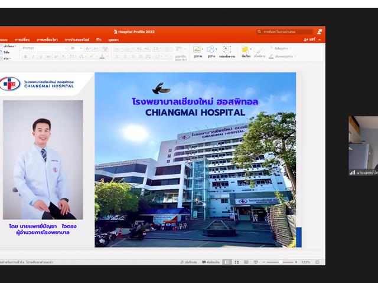This screenshot has width=378, height=283.
Task: Open the Arrange dropdown arrow
Action: coord(250,49)
